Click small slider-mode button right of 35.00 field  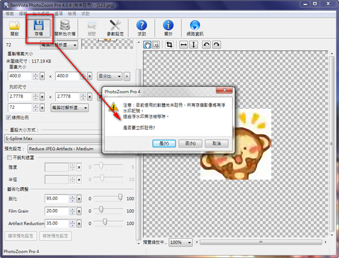pyautogui.click(x=79, y=223)
